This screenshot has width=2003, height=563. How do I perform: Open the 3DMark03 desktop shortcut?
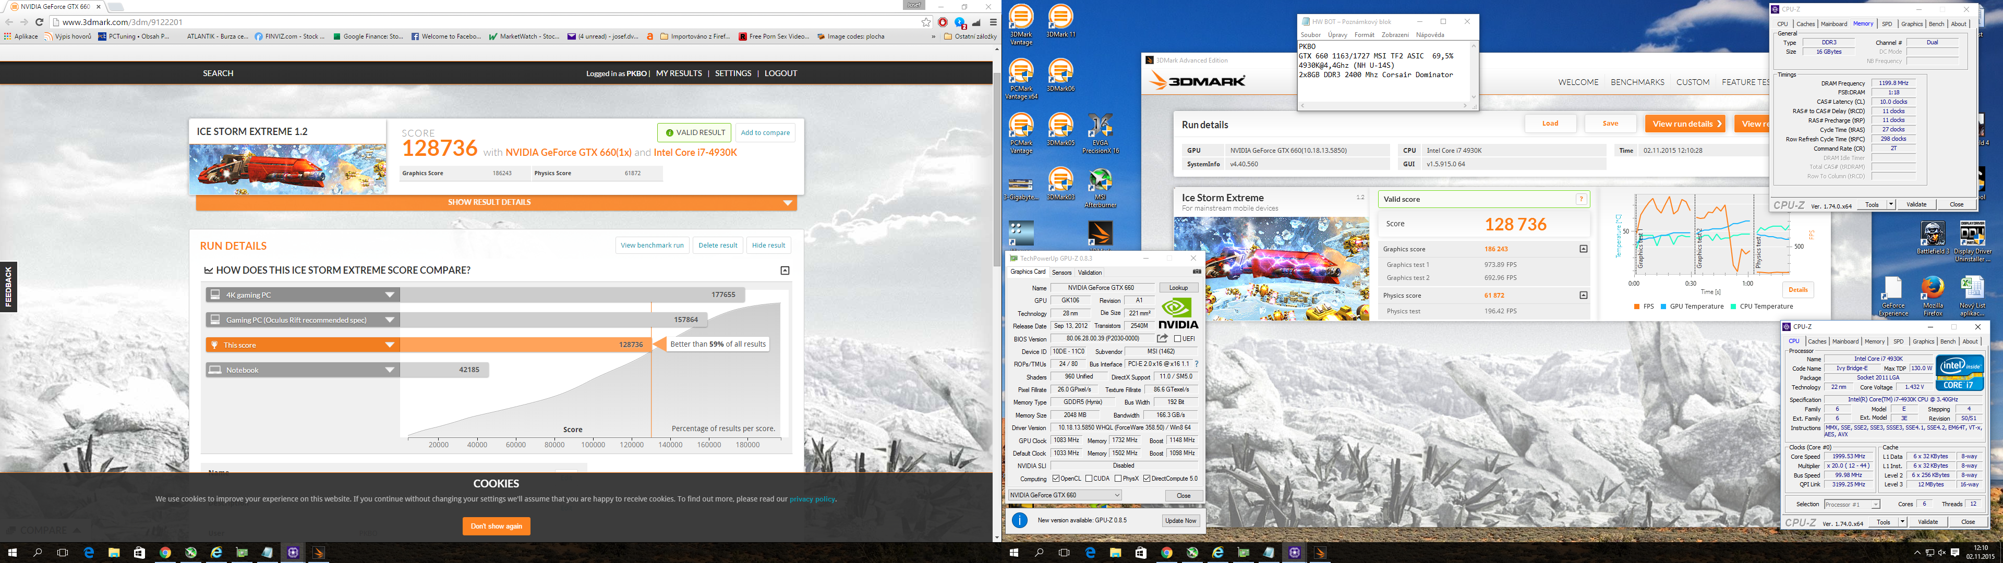point(1060,185)
